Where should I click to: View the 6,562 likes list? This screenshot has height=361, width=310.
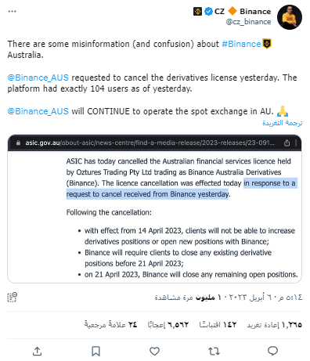coord(168,325)
